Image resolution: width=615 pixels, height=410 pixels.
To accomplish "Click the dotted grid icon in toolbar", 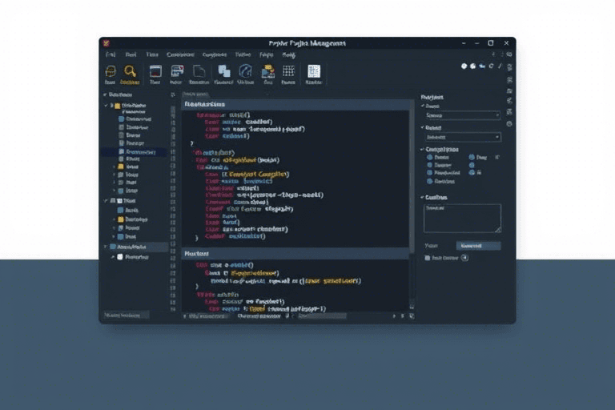I will [x=289, y=71].
